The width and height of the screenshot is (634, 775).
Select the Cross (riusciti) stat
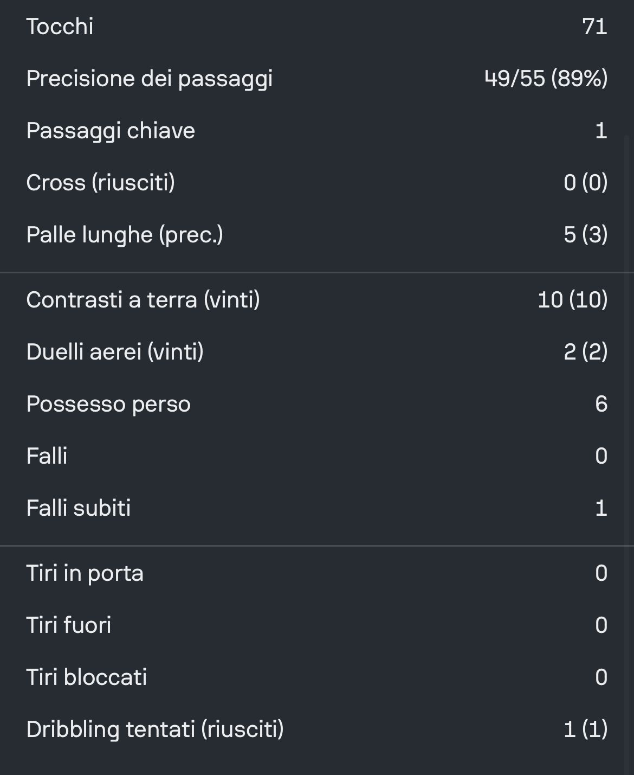click(x=317, y=182)
